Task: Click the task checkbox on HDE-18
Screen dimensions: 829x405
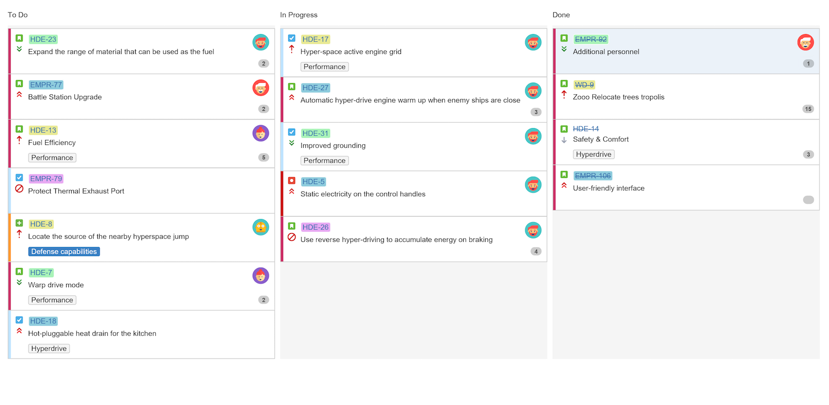Action: (19, 320)
